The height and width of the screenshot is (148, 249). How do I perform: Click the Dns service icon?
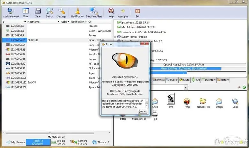click(x=170, y=101)
